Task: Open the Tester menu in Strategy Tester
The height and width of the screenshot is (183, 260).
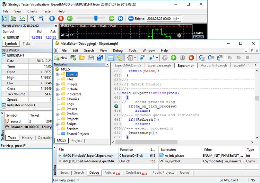Action: 47,11
